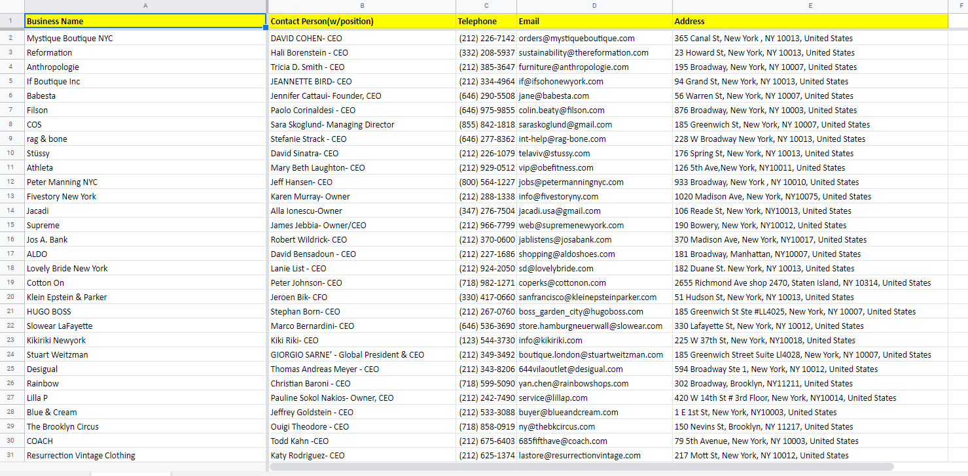Click the Peter Manning NYC cell
The width and height of the screenshot is (968, 476).
(145, 182)
